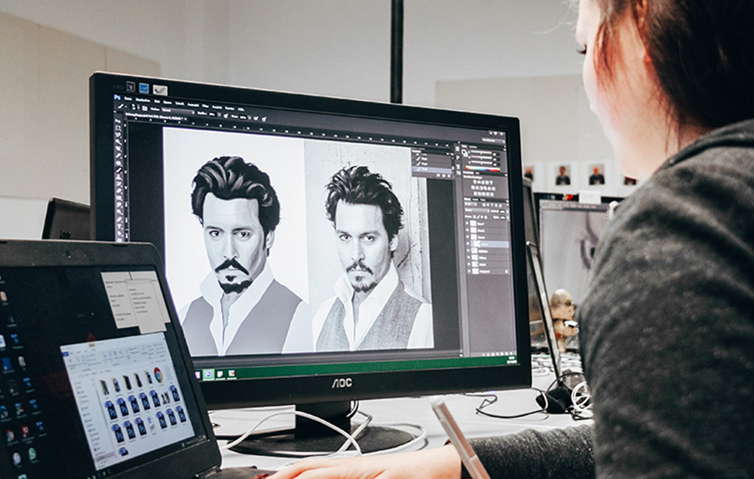Click the red slider in the Farbe panel
Image resolution: width=754 pixels, height=479 pixels.
(x=481, y=153)
